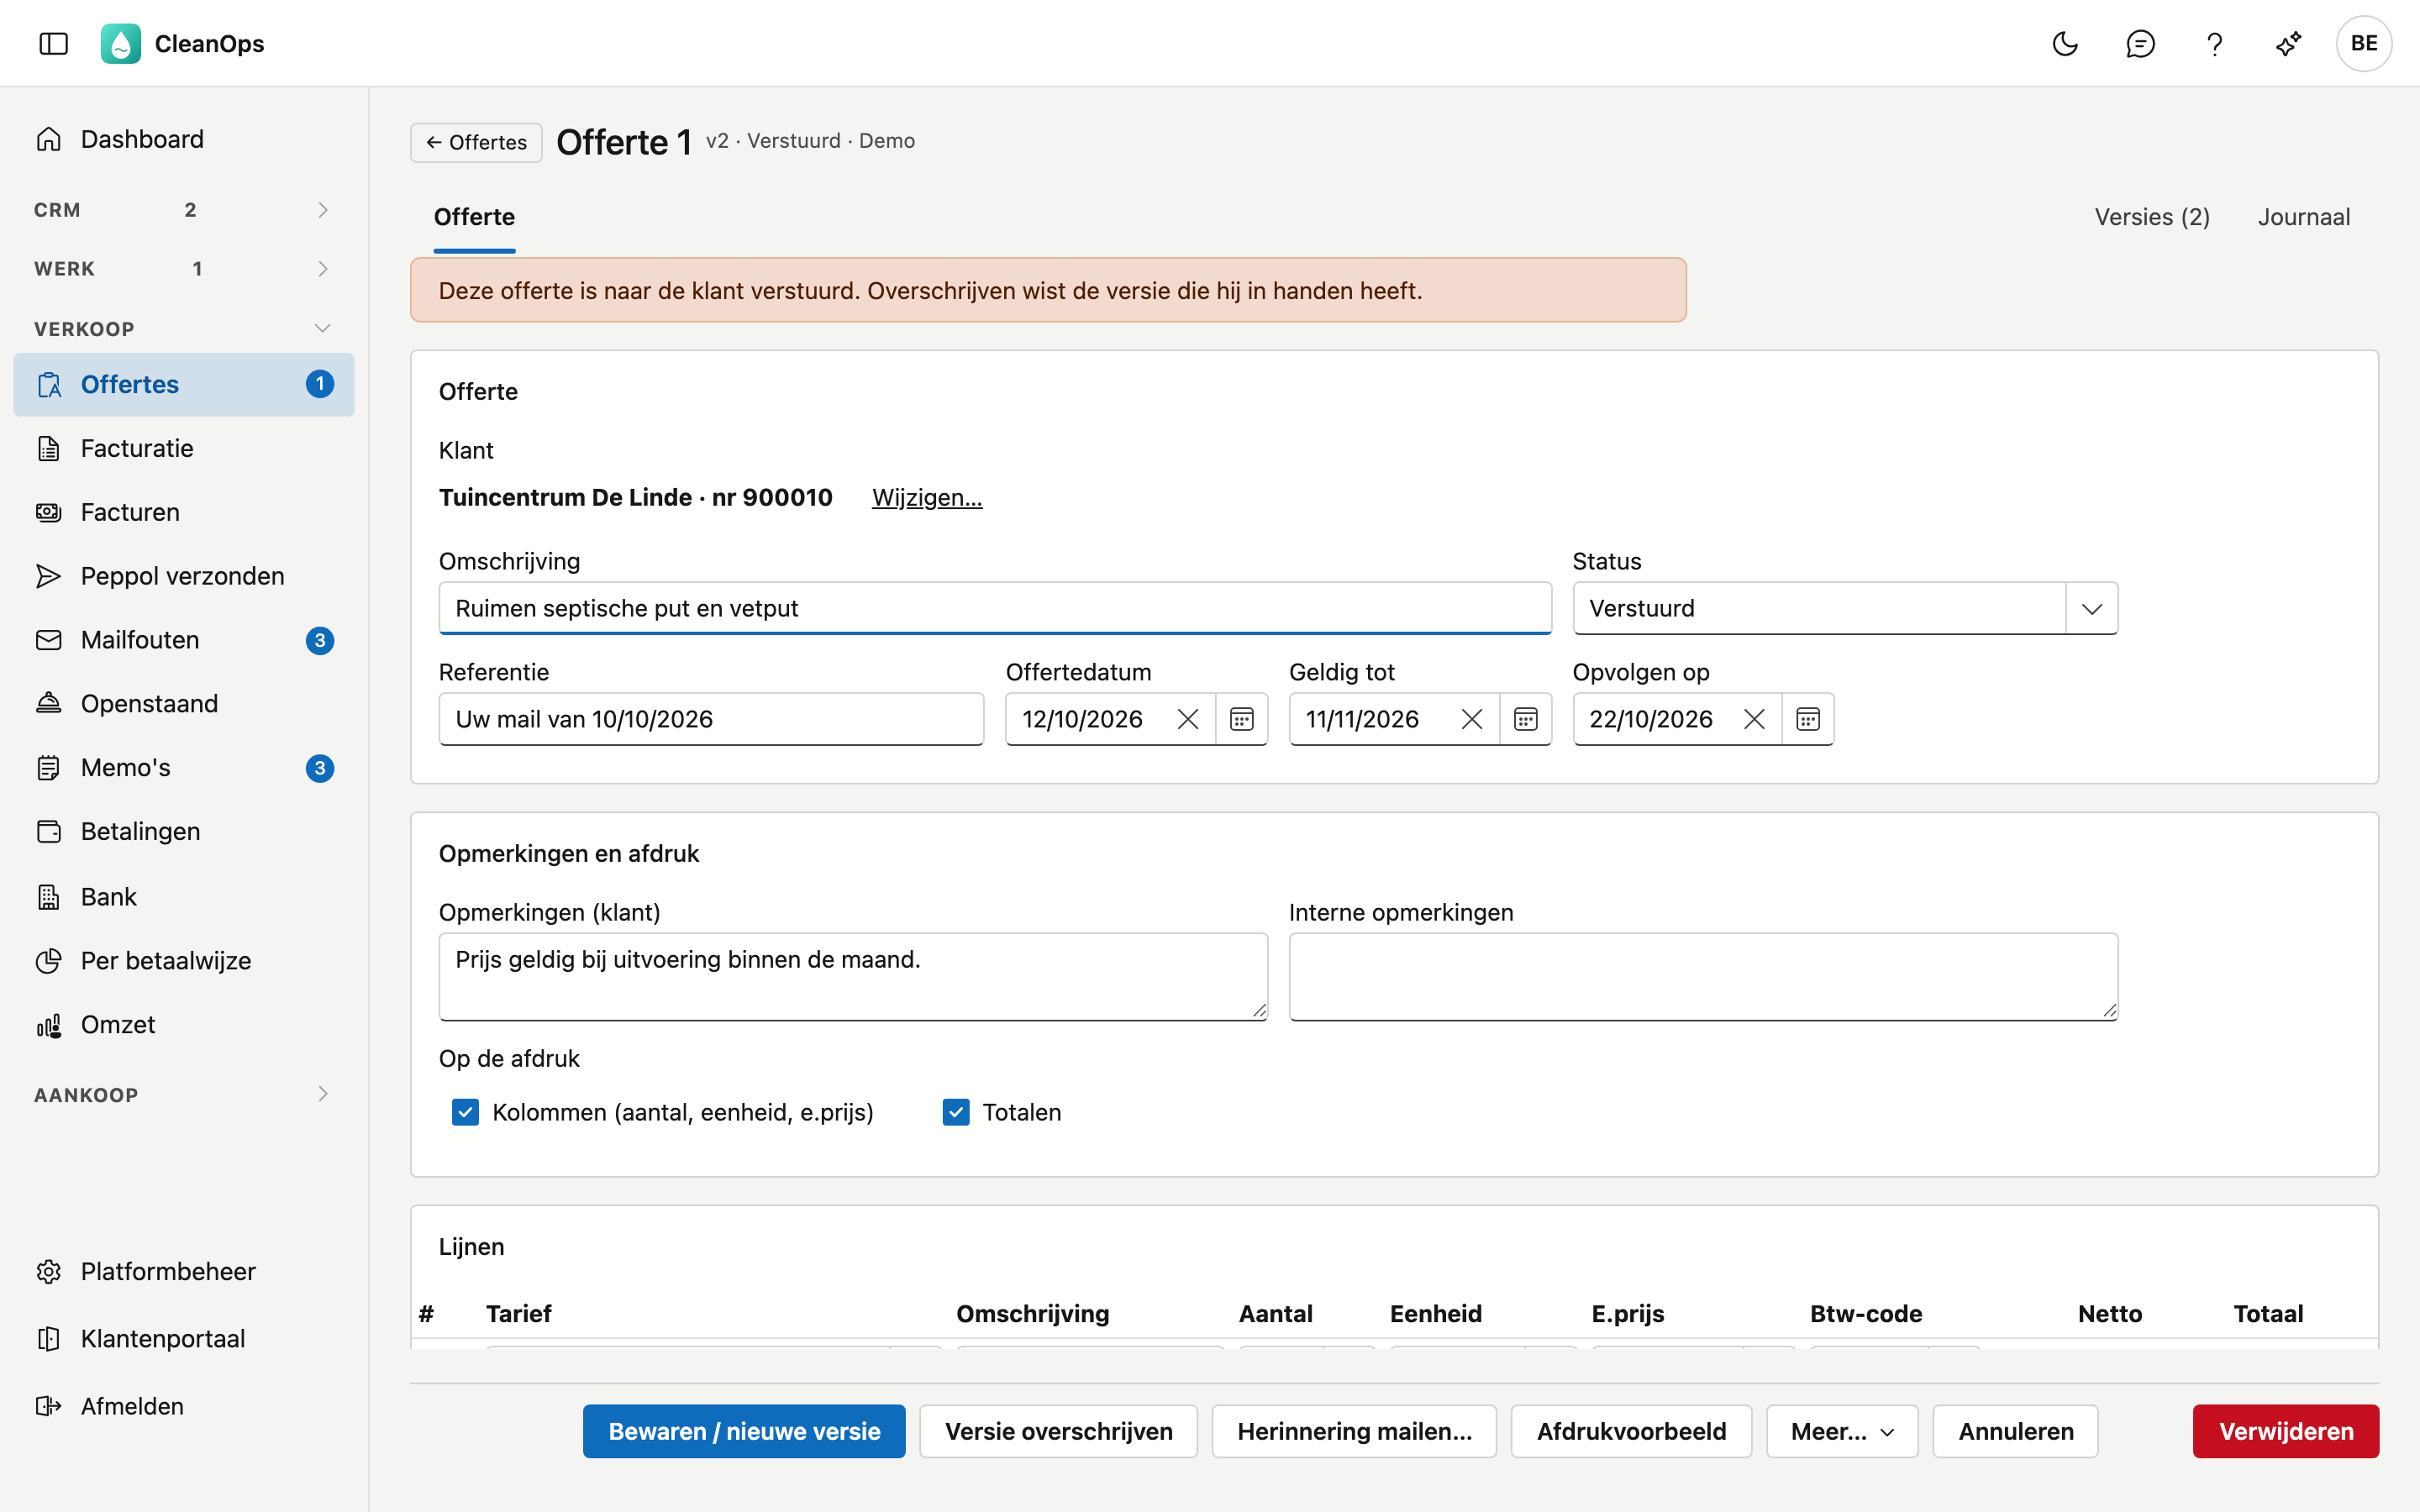
Task: Click the Interne opmerkingen text area
Action: (1703, 976)
